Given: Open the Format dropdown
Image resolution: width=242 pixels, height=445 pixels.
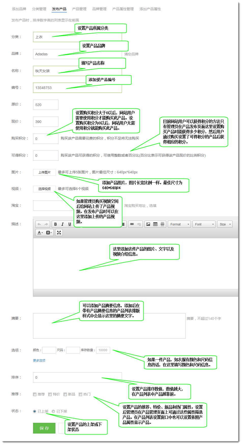Looking at the screenshot, I should (179, 224).
